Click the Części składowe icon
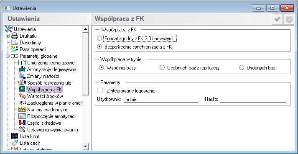Viewport: 298px width, 154px height. tap(22, 123)
